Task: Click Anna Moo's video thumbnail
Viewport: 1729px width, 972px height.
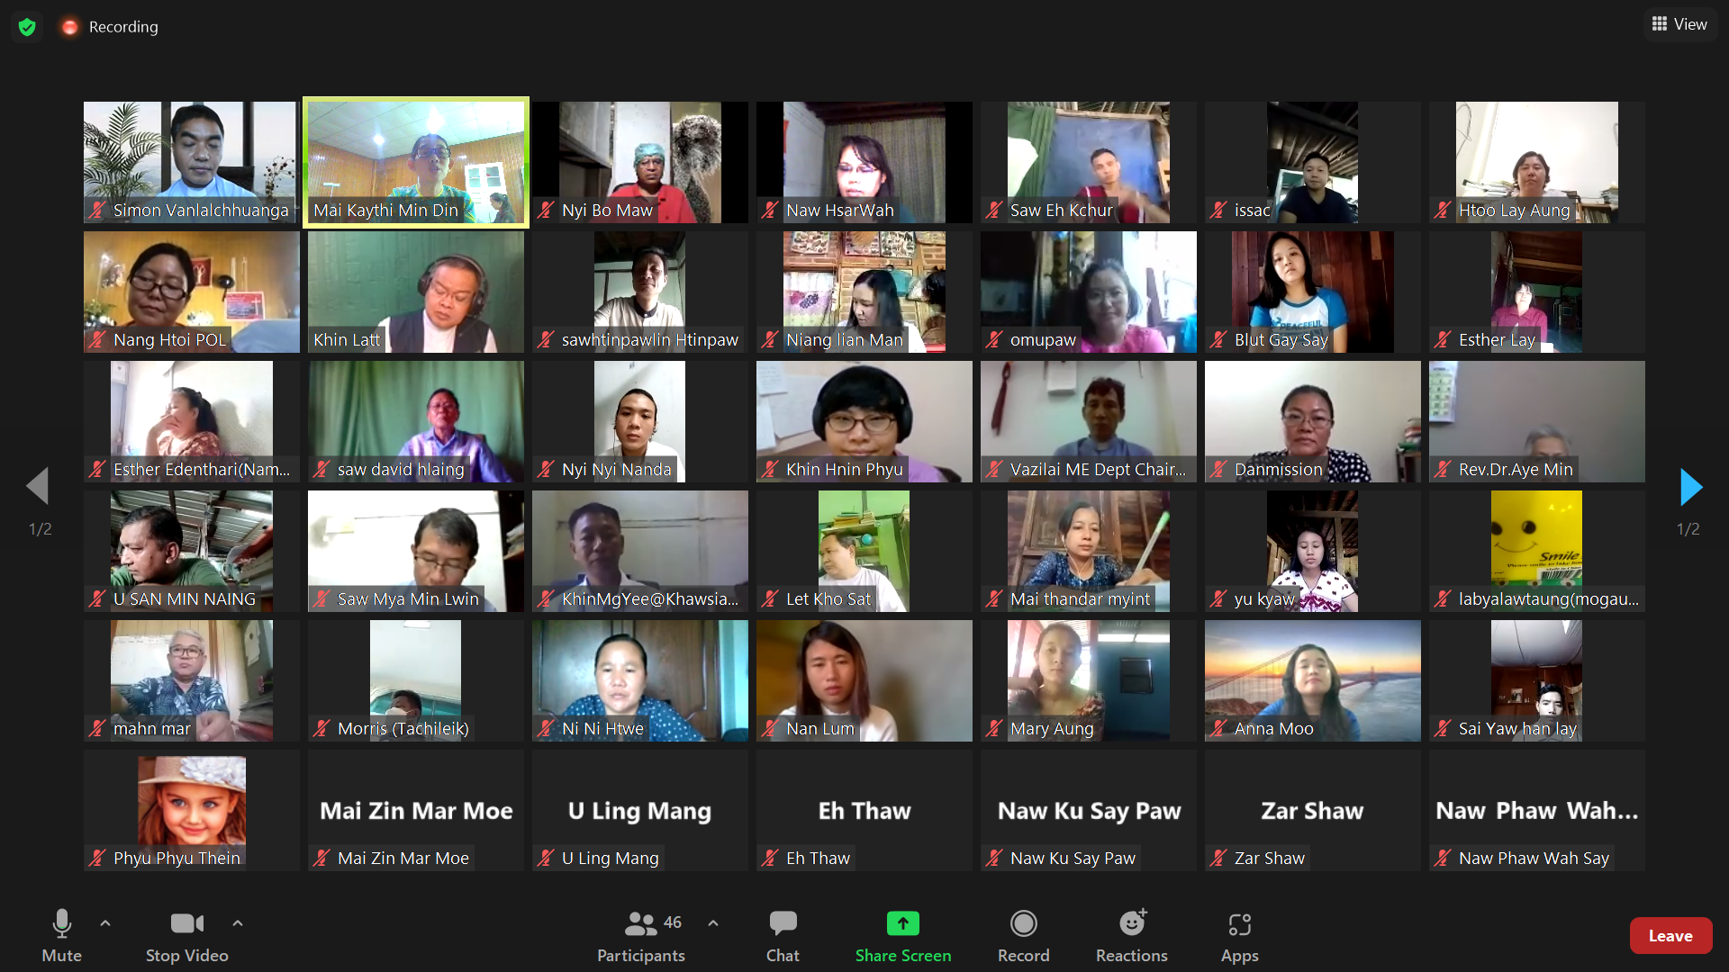Action: [x=1312, y=680]
